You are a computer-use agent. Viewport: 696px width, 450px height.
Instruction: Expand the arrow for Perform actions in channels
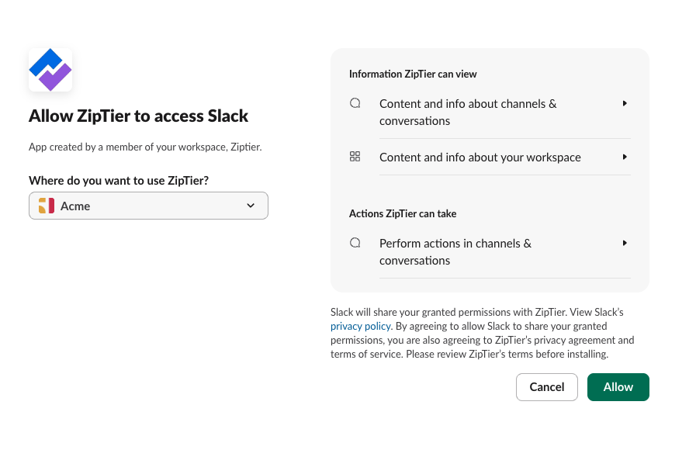tap(625, 243)
